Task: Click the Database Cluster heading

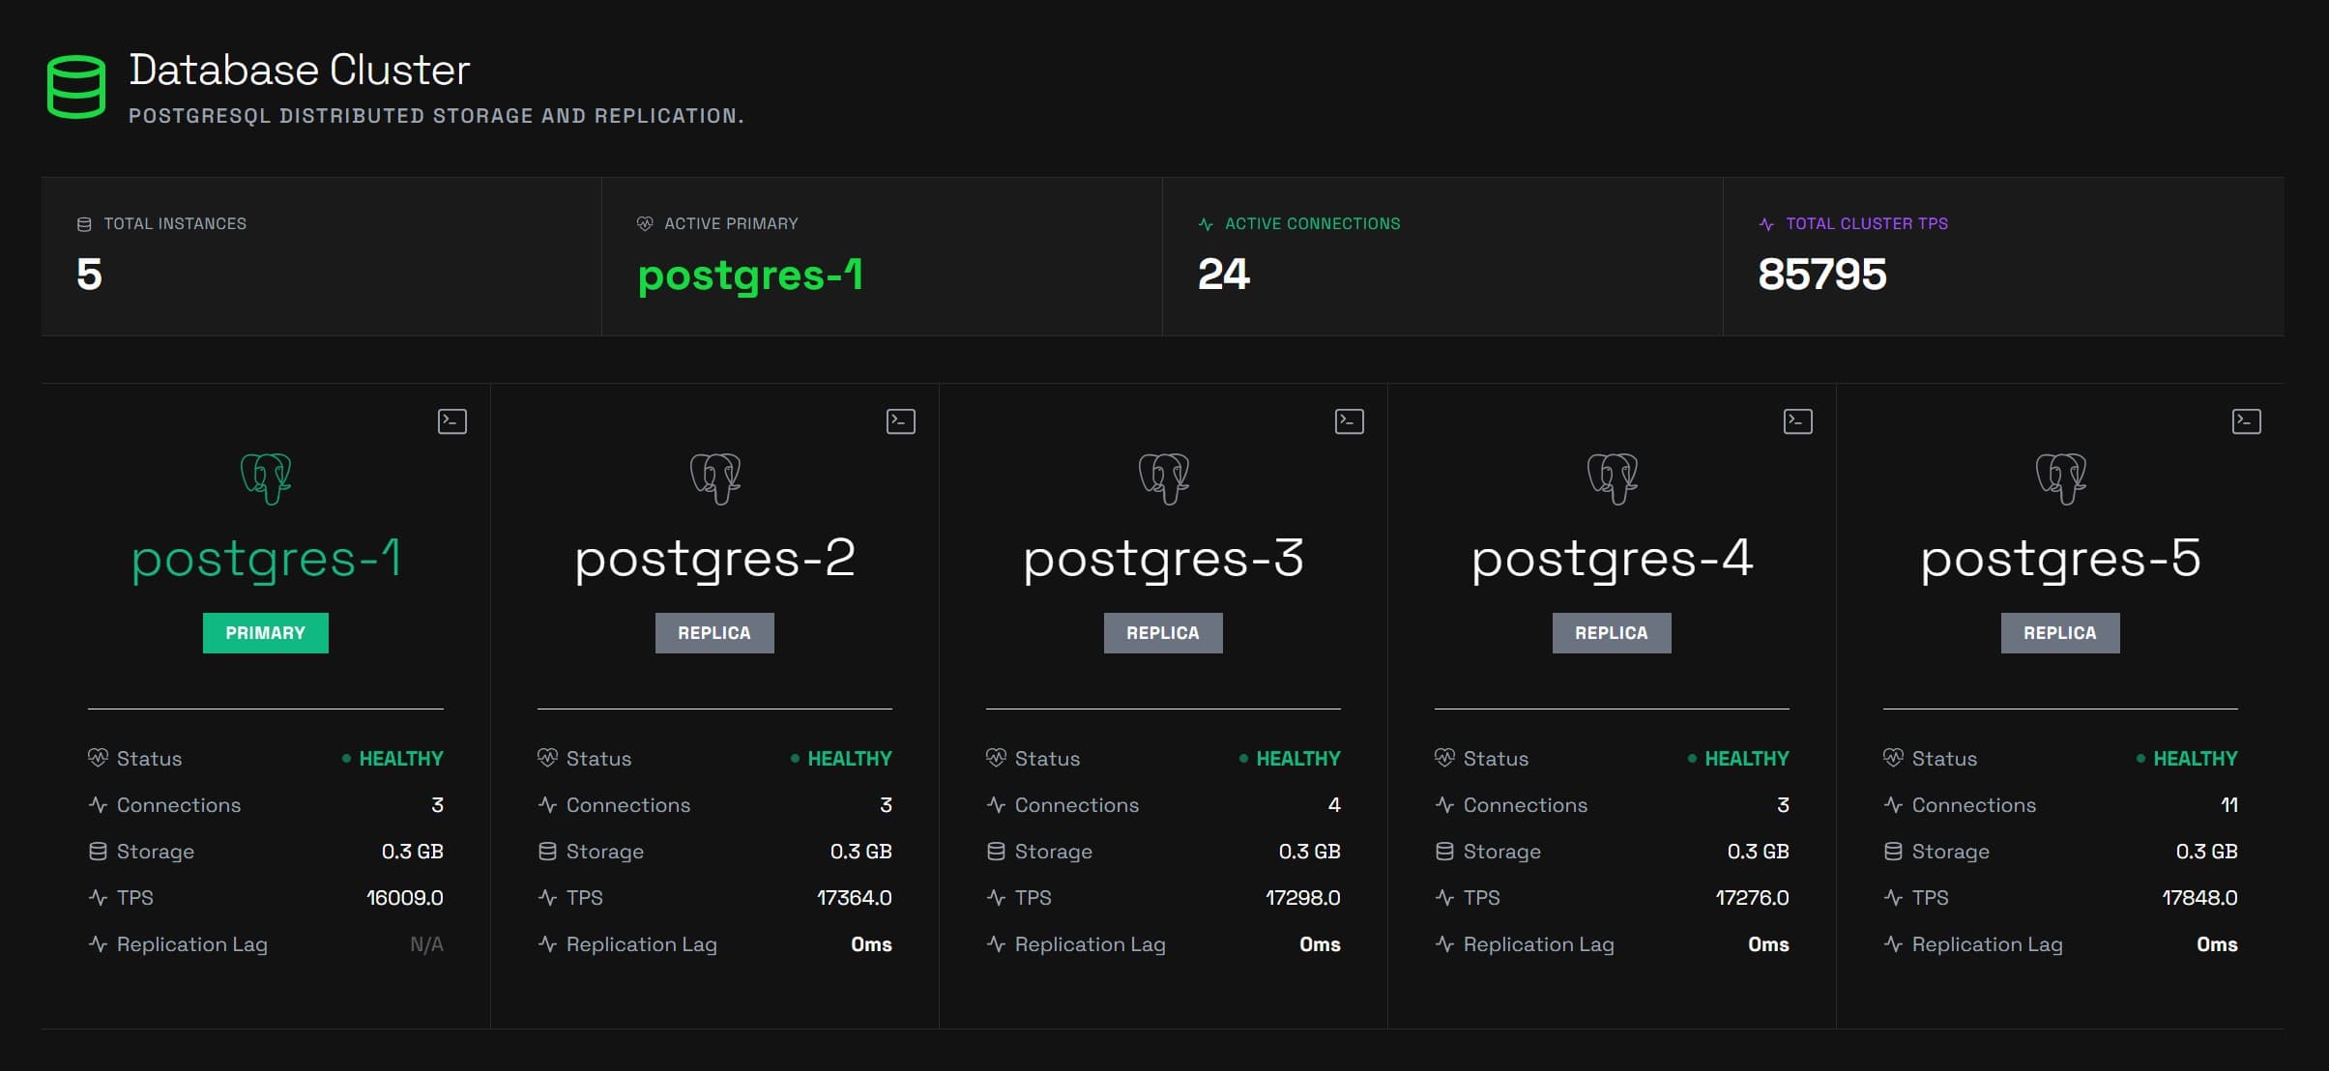Action: 300,70
